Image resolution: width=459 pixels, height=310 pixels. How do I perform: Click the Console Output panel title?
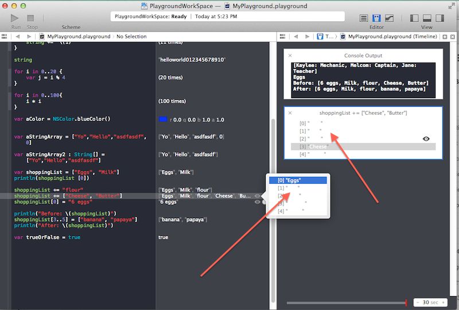coord(363,55)
